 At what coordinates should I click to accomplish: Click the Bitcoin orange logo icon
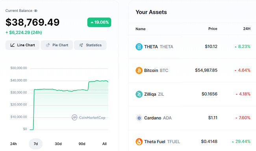click(139, 70)
